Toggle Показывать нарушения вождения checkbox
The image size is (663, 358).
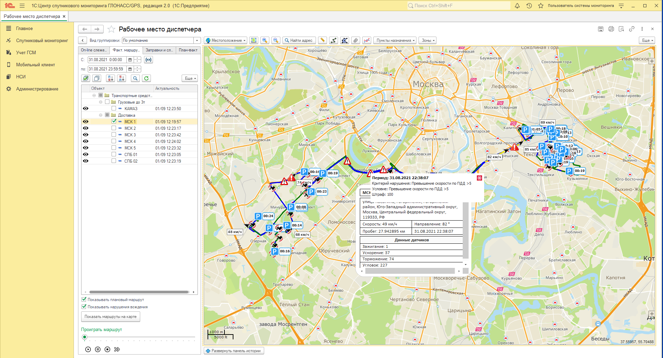[x=84, y=307]
